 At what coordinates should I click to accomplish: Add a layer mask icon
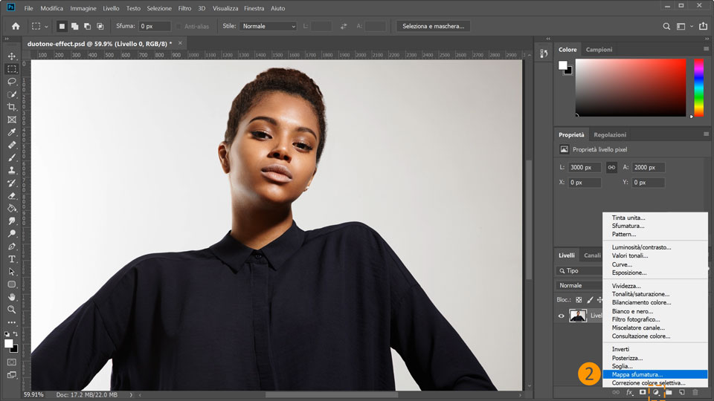(x=643, y=392)
